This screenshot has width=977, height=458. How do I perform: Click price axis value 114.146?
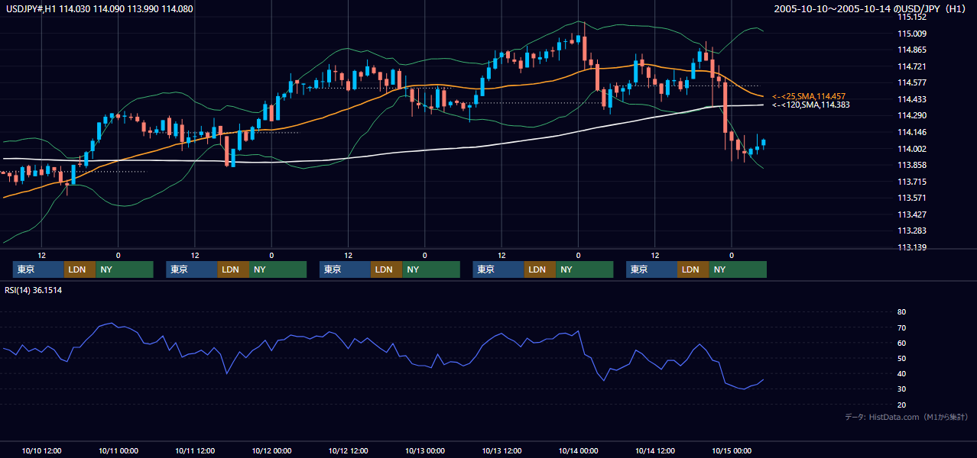[x=911, y=132]
